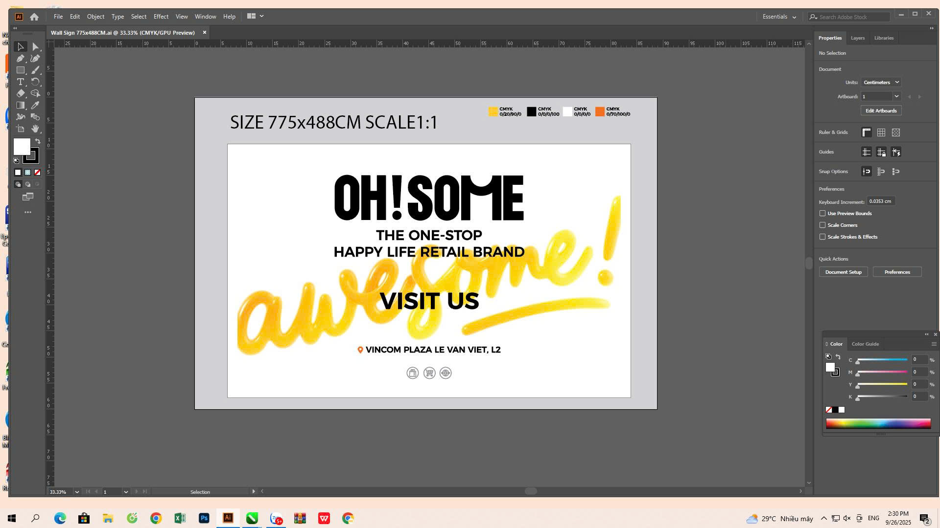Select the Puppet Warp tool
The image size is (940, 528).
[x=21, y=117]
